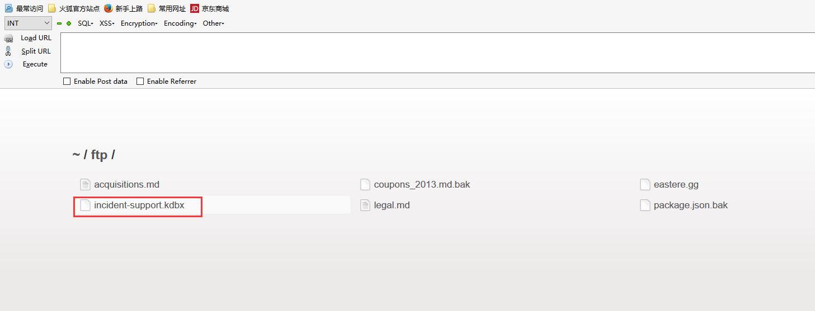Open the Encoding menu
The width and height of the screenshot is (815, 311).
pyautogui.click(x=180, y=23)
